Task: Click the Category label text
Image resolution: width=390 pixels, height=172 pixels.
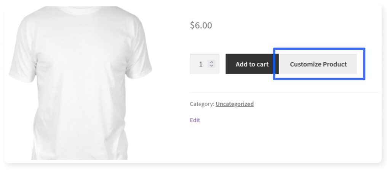Action: (x=202, y=104)
